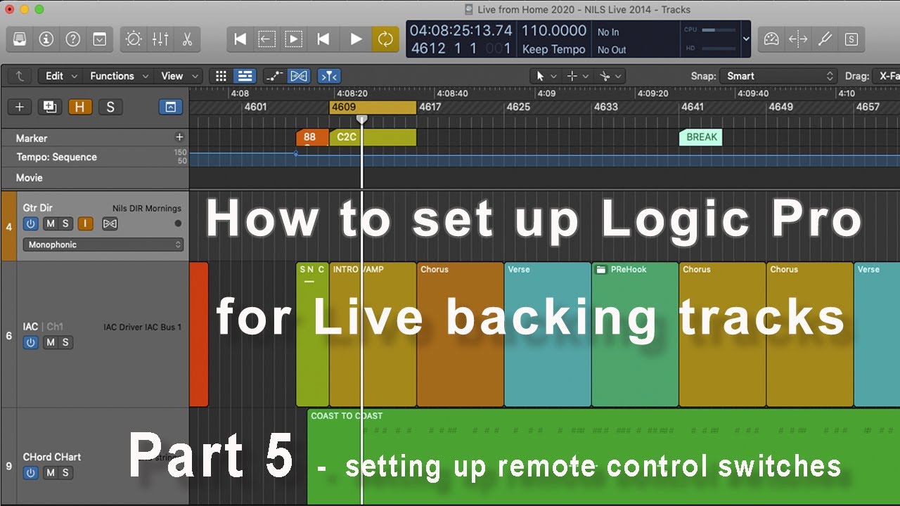Toggle the Toolbar display icon
This screenshot has height=506, width=900.
pos(100,39)
